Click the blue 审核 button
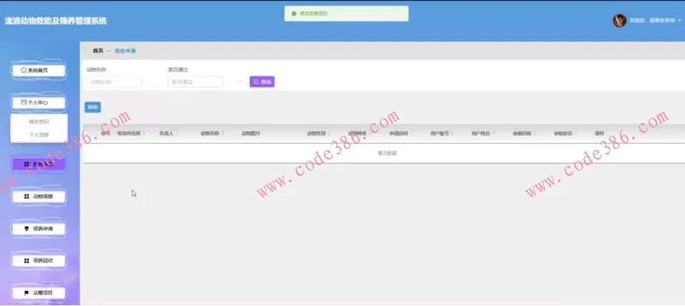The height and width of the screenshot is (306, 685). tap(93, 107)
